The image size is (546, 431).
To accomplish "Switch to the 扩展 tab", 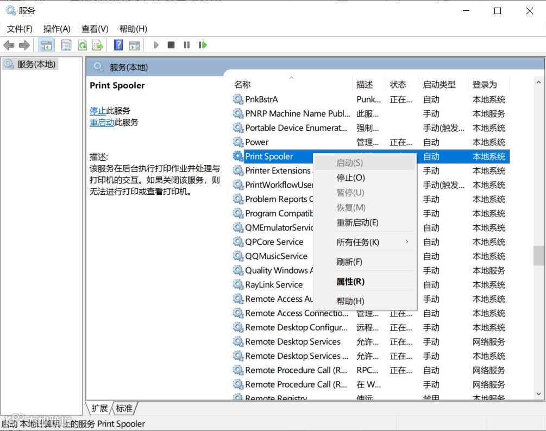I will point(99,408).
